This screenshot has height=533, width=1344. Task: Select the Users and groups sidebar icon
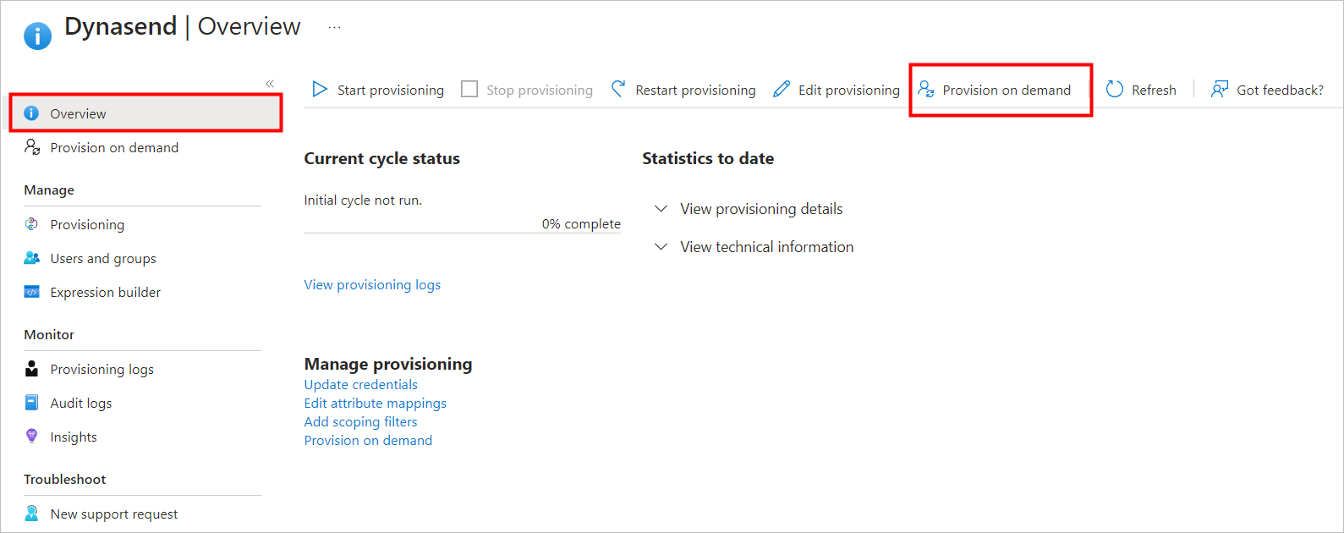point(31,257)
